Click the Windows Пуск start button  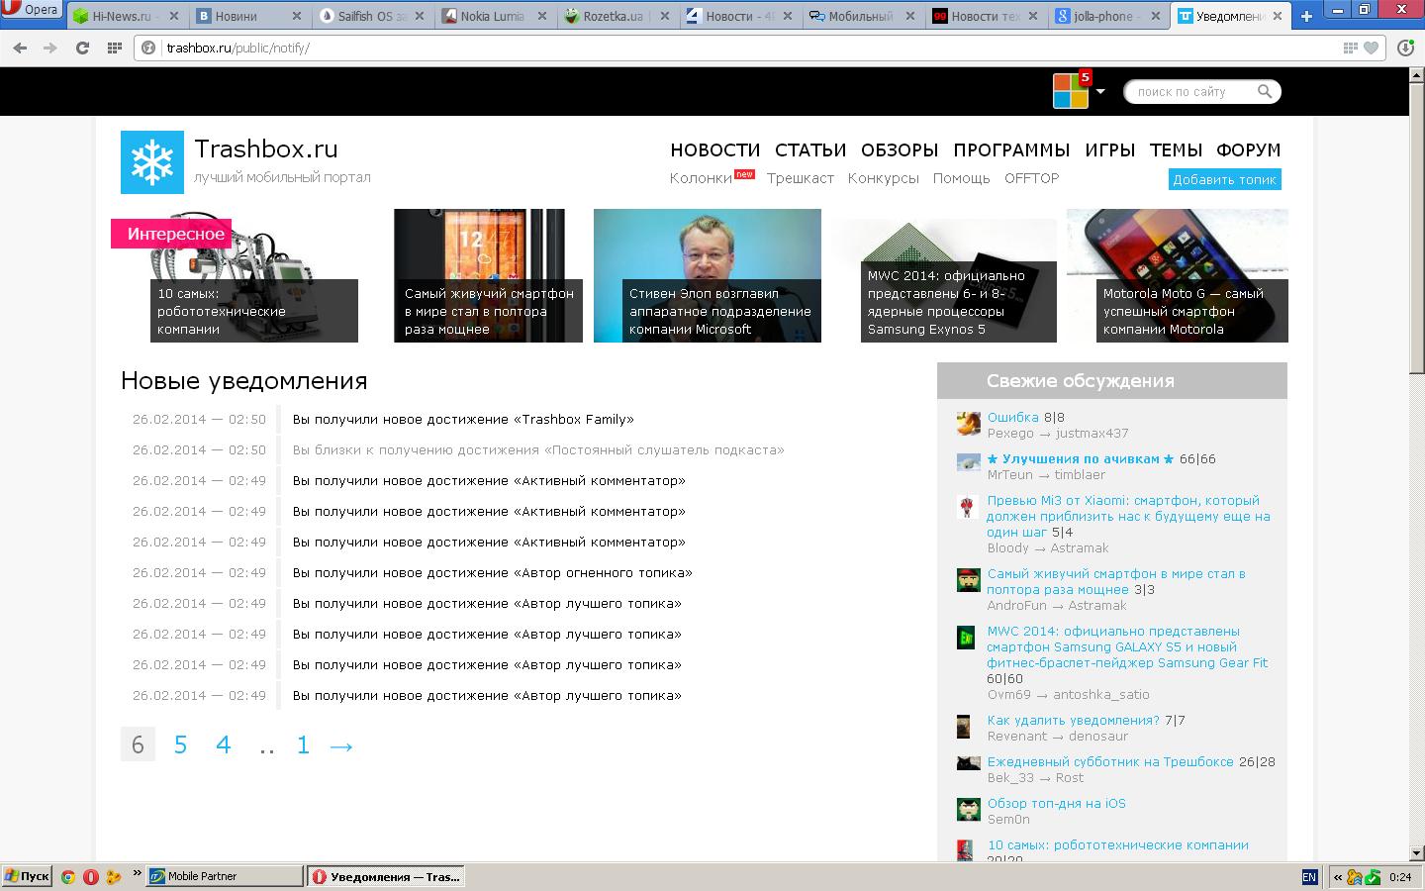tap(27, 876)
